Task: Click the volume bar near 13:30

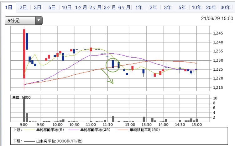Action: (144, 119)
